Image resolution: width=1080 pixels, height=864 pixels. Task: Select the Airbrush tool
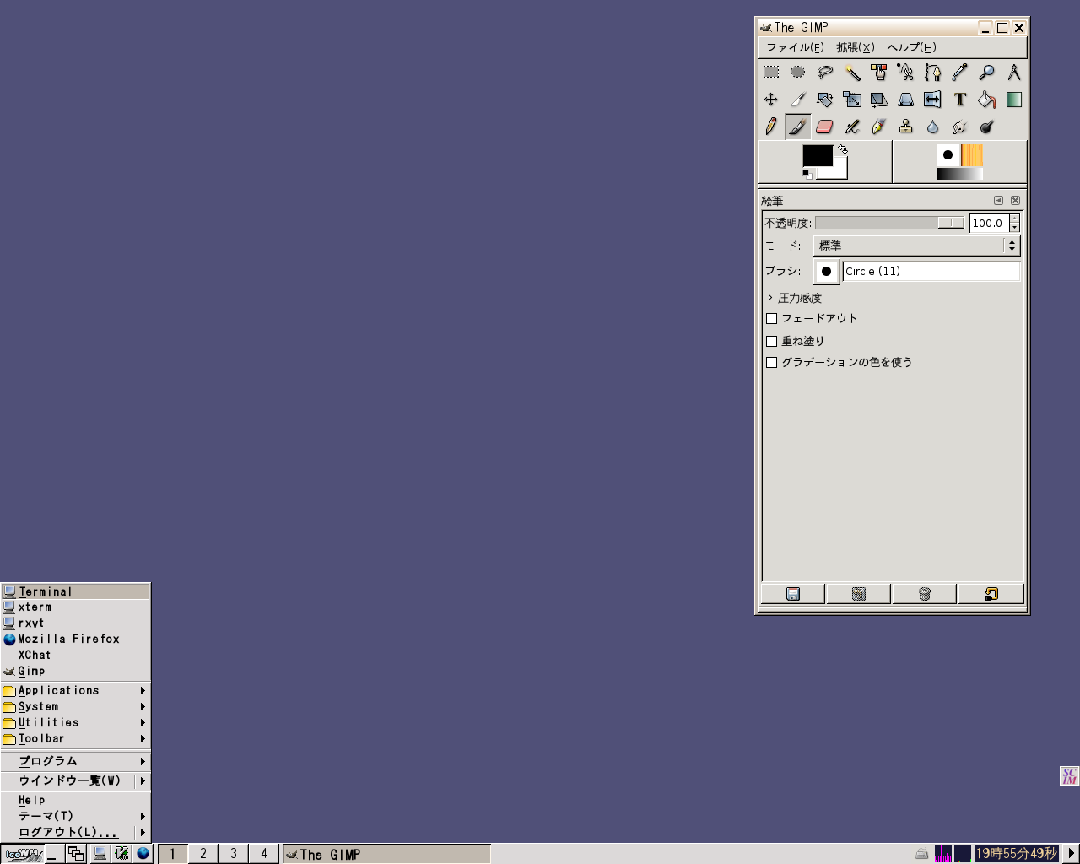852,127
